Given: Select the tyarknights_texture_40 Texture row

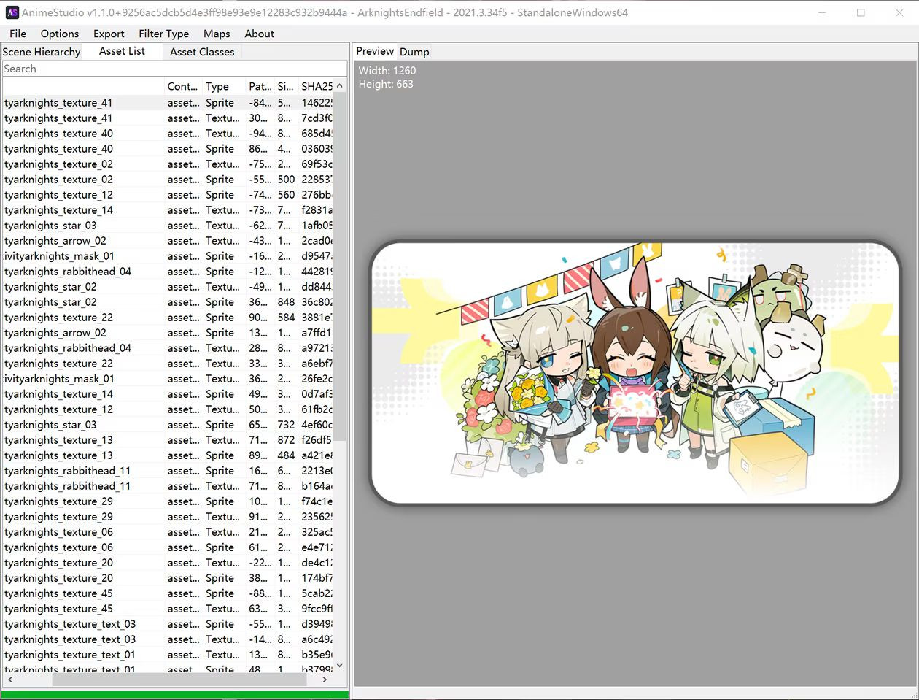Looking at the screenshot, I should click(x=168, y=134).
